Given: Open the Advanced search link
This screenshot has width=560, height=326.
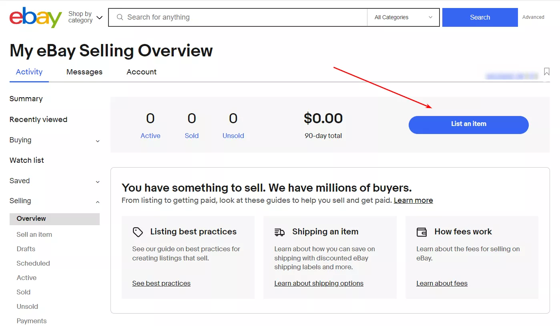Looking at the screenshot, I should pos(533,17).
